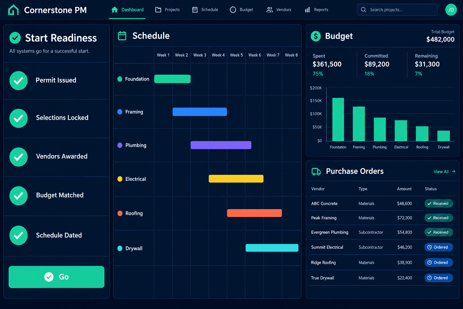
Task: Click the Electrical yellow legend dot
Action: tap(120, 179)
